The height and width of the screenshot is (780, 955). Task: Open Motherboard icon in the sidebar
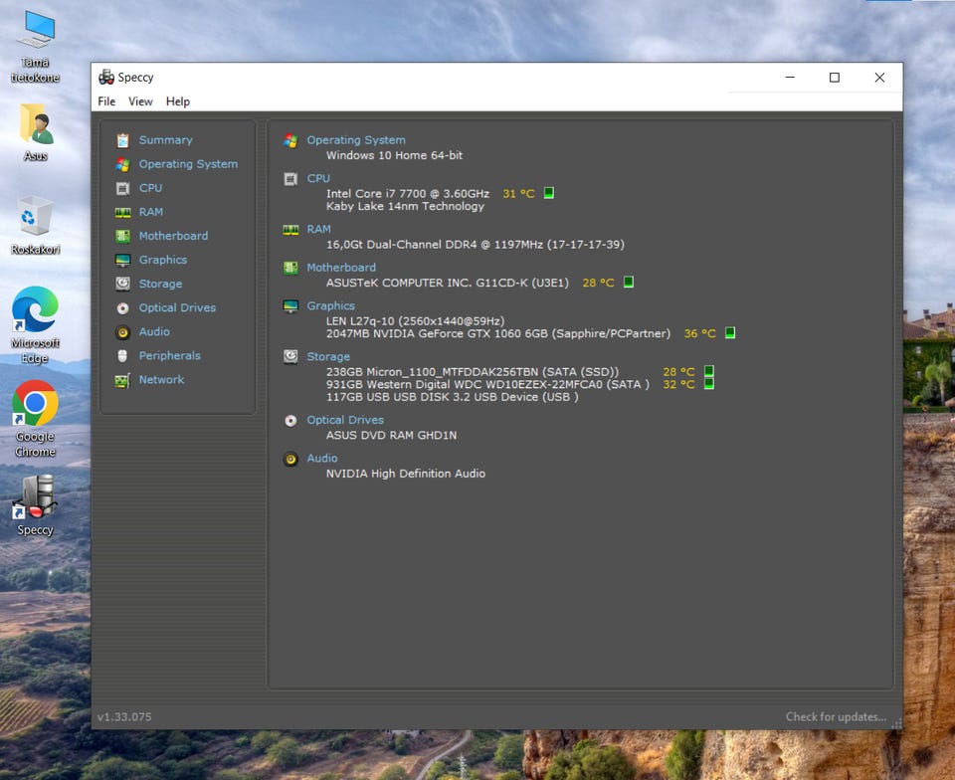coord(122,236)
